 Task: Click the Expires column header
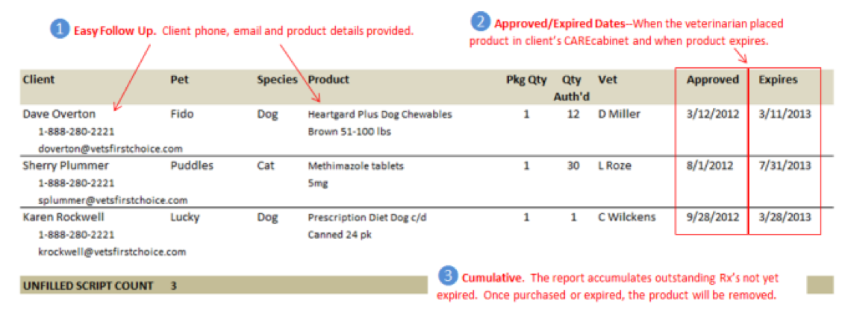pos(778,80)
